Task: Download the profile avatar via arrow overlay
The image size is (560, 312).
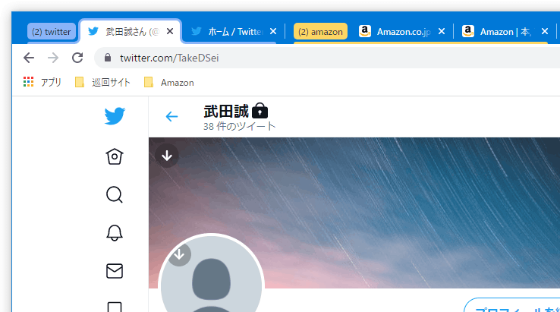Action: 179,254
